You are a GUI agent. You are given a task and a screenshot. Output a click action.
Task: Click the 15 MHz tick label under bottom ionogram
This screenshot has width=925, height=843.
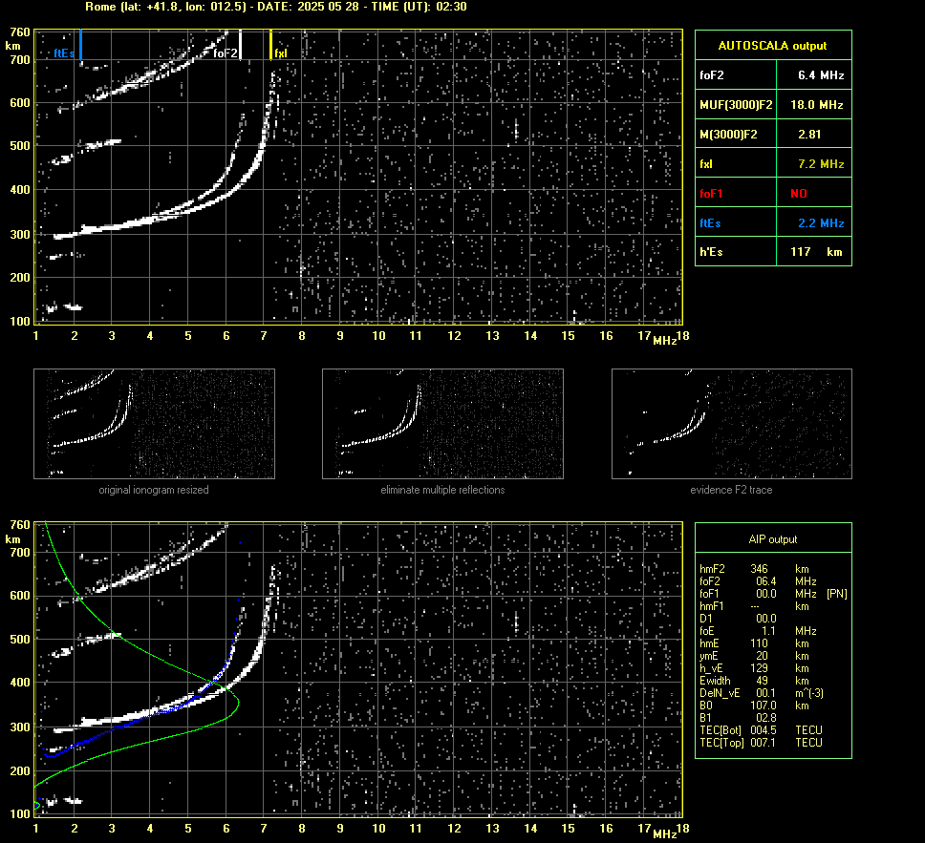(x=568, y=829)
